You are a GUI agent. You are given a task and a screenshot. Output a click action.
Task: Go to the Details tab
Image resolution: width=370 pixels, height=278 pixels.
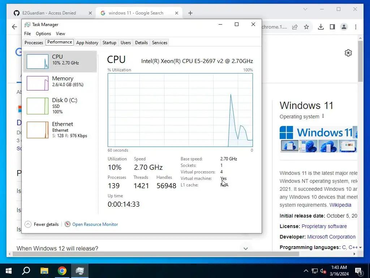(141, 43)
